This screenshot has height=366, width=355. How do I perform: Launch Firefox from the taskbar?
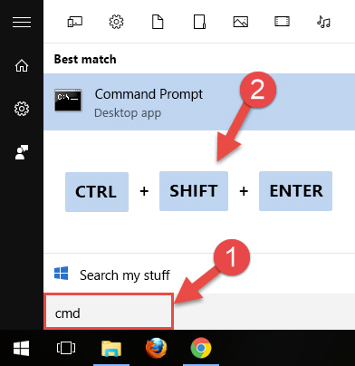[x=156, y=348]
